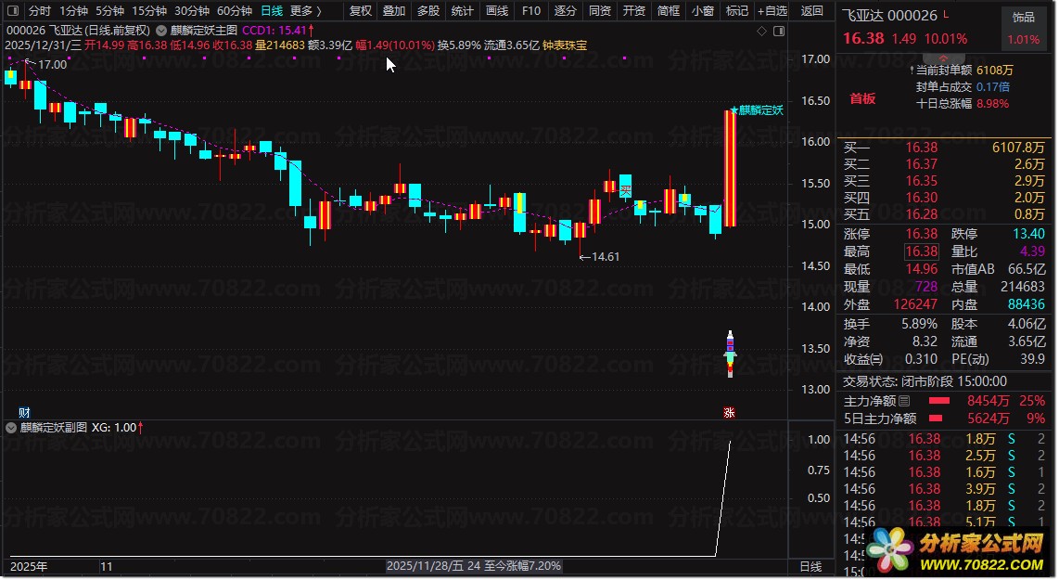Open the 麒麟定妖副图 indicator dropdown arrow

11,428
